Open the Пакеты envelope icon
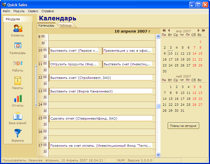This screenshot has width=210, height=164. [18, 81]
